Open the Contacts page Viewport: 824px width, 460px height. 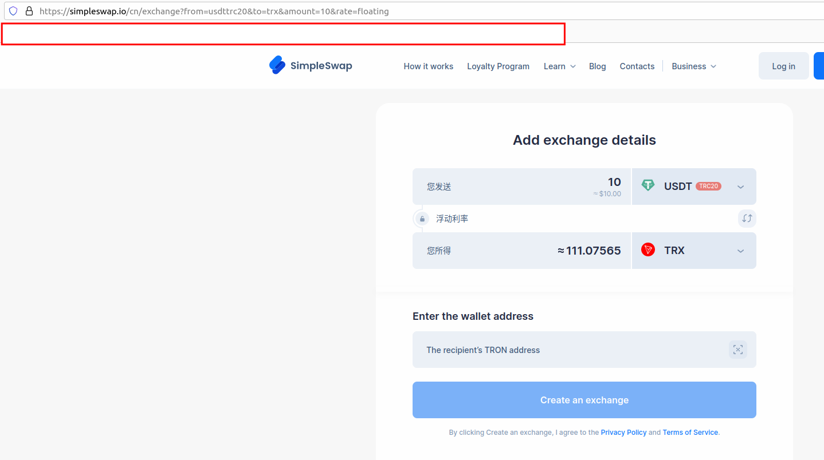point(637,66)
